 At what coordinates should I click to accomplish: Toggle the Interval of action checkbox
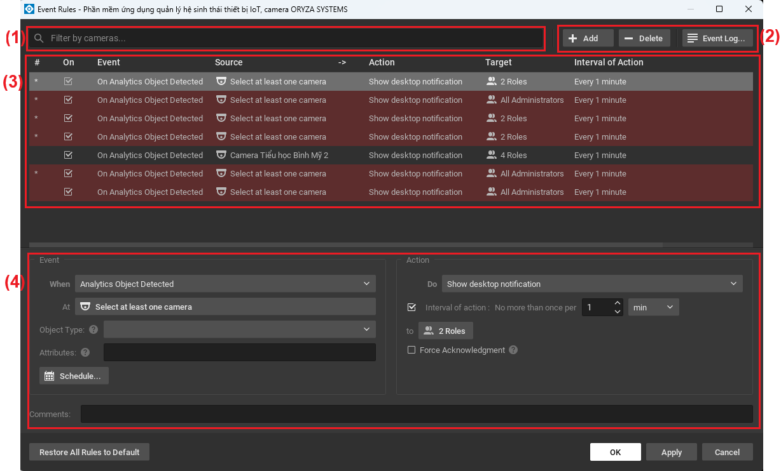click(x=411, y=307)
